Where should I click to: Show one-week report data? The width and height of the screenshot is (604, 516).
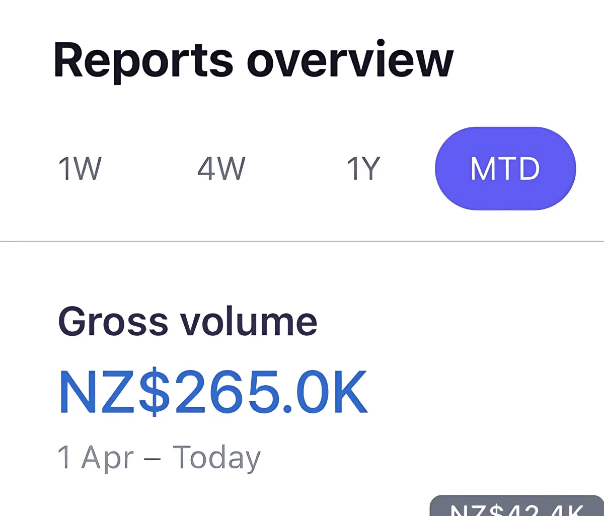coord(81,169)
